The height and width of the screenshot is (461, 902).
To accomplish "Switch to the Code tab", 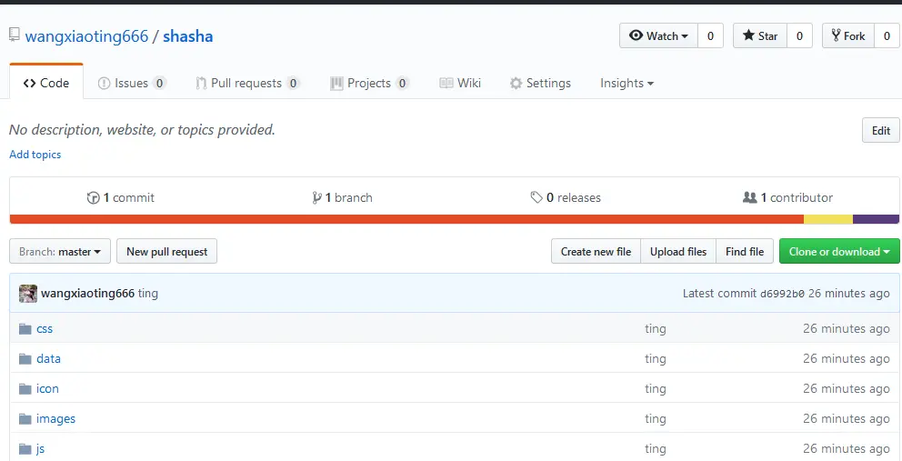I will 46,83.
